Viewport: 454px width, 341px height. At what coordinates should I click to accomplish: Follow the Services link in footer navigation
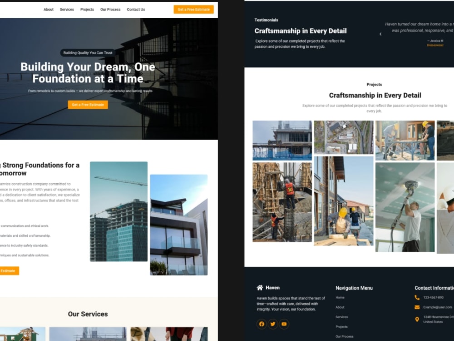[x=342, y=317]
